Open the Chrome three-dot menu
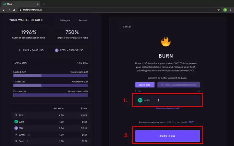This screenshot has width=234, height=146. pyautogui.click(x=230, y=10)
